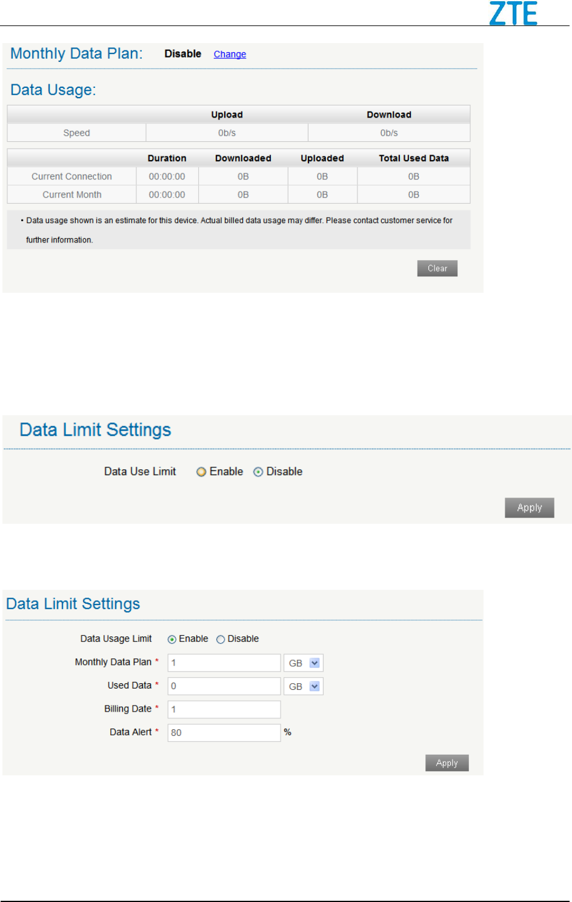The width and height of the screenshot is (572, 902).
Task: Click the Billing Date text field
Action: tap(224, 709)
